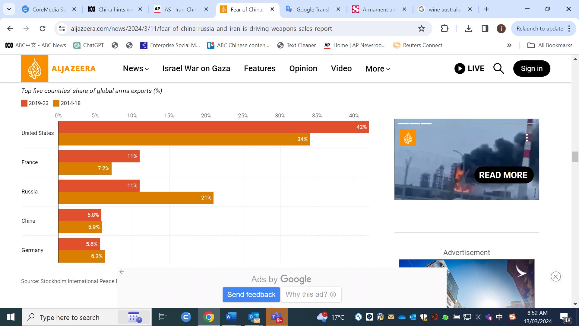
Task: Open the video's three-dot options menu
Action: 527,138
